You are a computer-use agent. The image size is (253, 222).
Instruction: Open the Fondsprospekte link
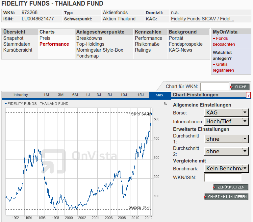(186, 44)
